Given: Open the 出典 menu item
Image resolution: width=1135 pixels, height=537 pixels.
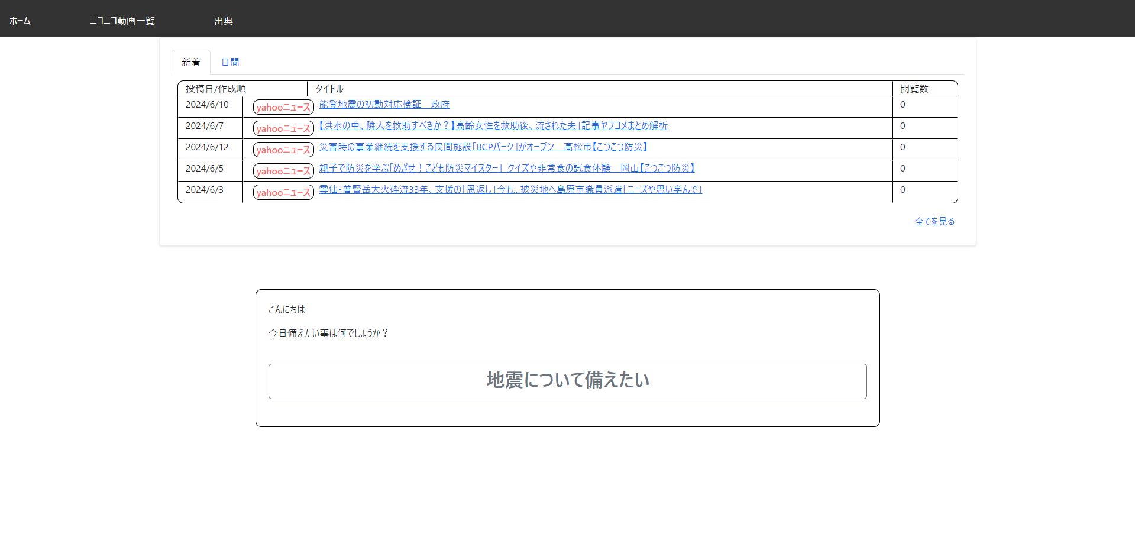Looking at the screenshot, I should click(224, 19).
